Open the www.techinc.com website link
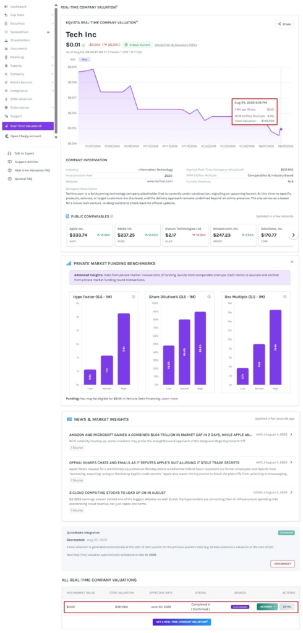 tap(160, 182)
